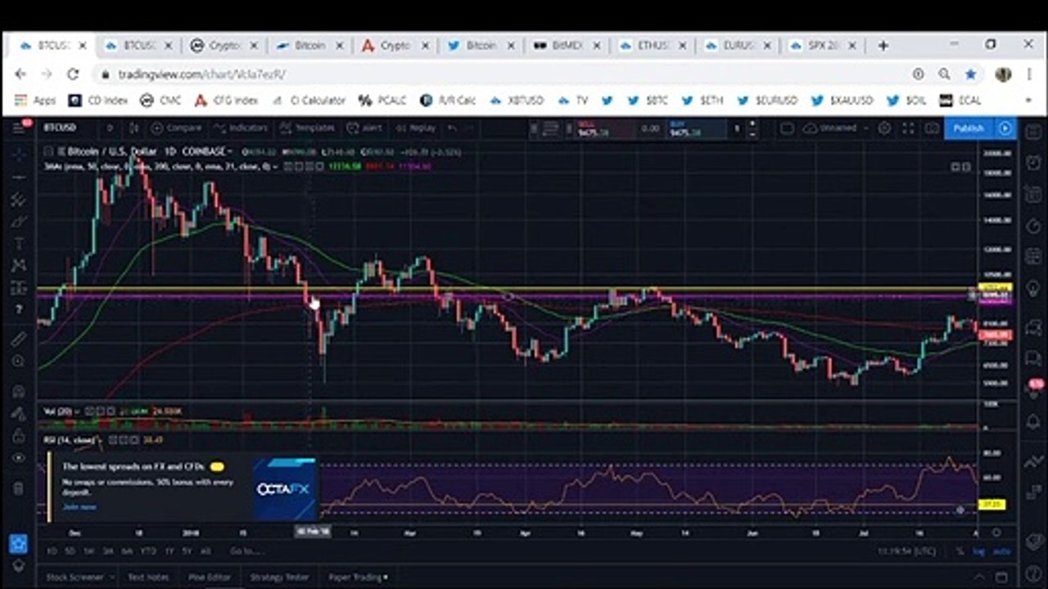Open the TradingView hamburger menu

click(x=18, y=128)
